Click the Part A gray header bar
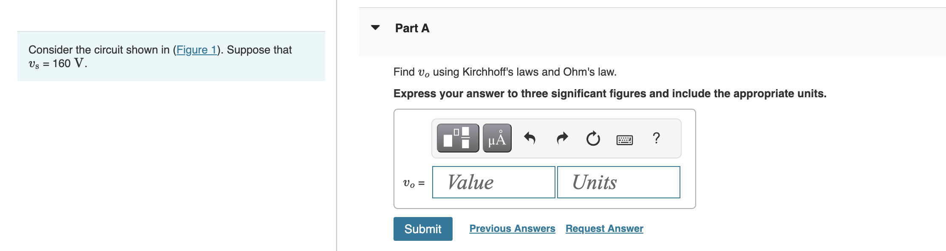The width and height of the screenshot is (946, 251). coord(652,32)
